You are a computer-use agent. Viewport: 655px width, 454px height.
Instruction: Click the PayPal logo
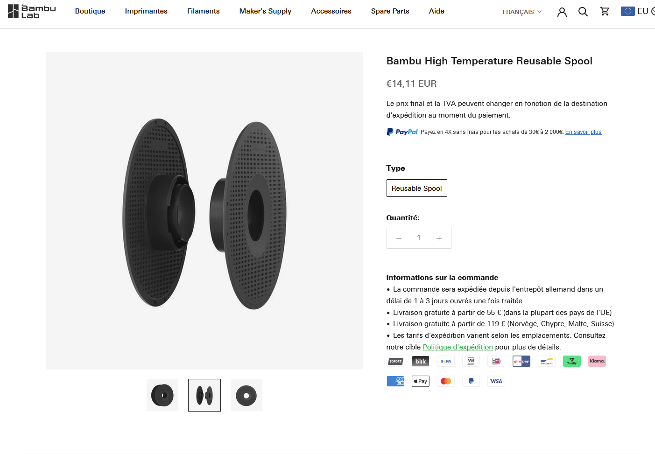pos(402,132)
